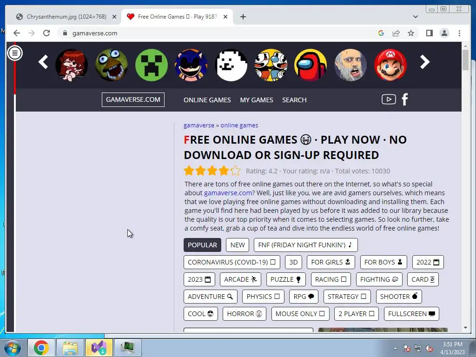Screen dimensions: 476x357
Task: Open the Minecraft Creeper icon
Action: (152, 65)
